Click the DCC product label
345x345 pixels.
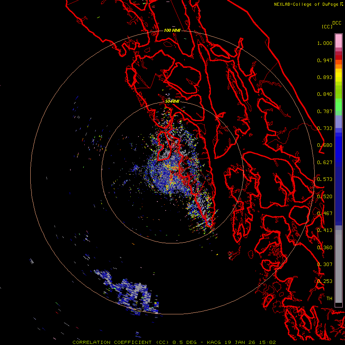337,23
